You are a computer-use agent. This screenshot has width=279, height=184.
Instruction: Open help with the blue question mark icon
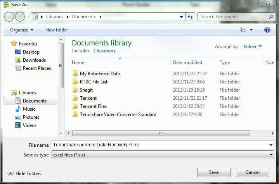pyautogui.click(x=267, y=30)
